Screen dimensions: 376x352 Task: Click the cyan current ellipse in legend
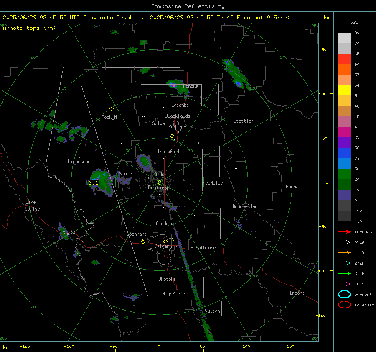point(344,294)
